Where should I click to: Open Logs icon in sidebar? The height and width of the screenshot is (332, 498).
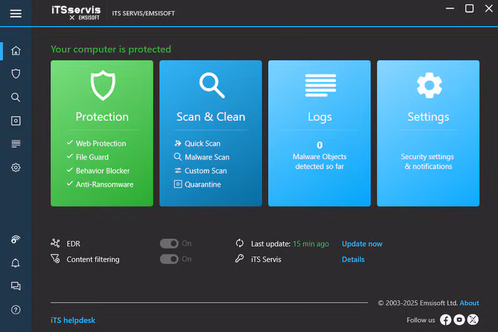pyautogui.click(x=16, y=144)
